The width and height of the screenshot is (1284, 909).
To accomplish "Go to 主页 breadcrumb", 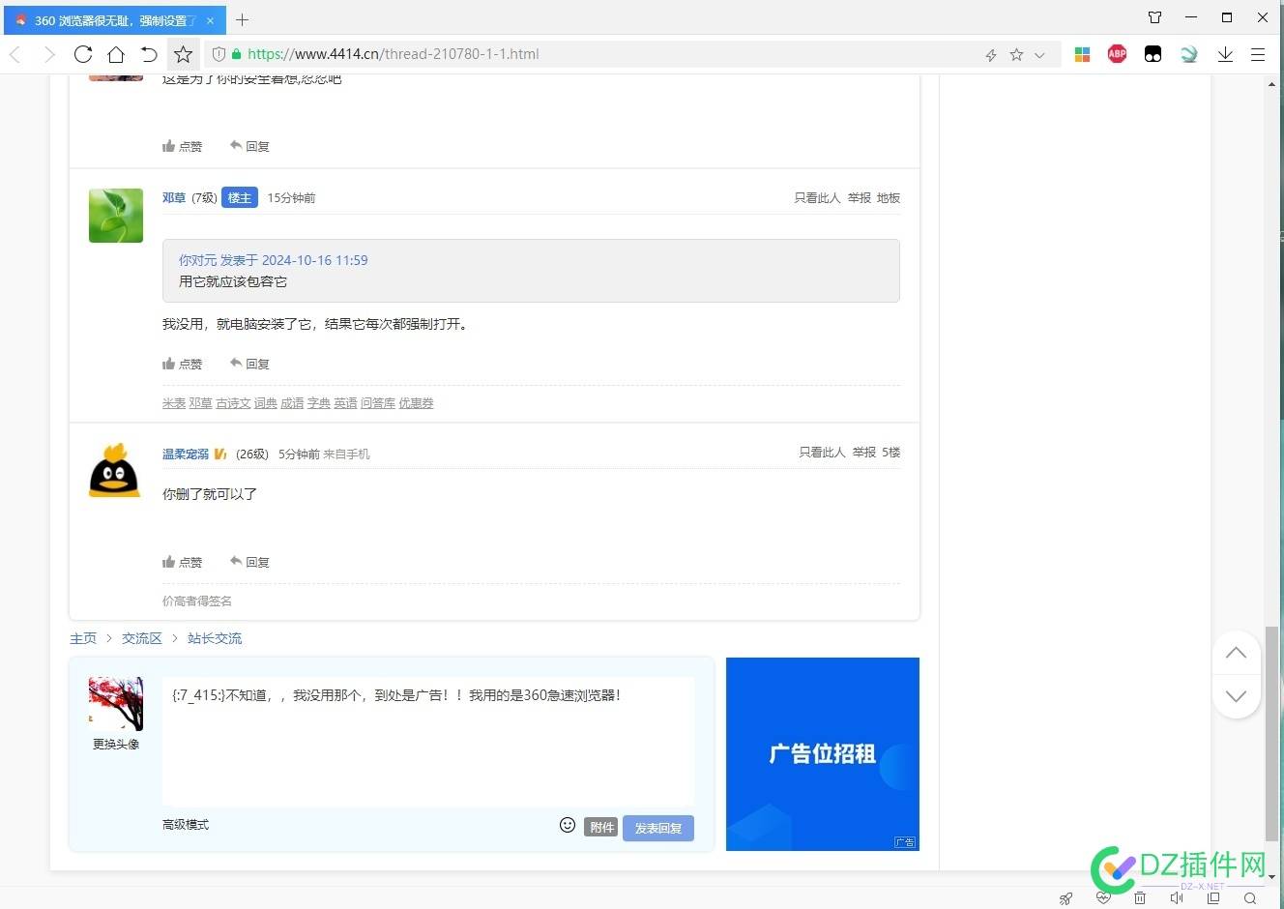I will 83,638.
